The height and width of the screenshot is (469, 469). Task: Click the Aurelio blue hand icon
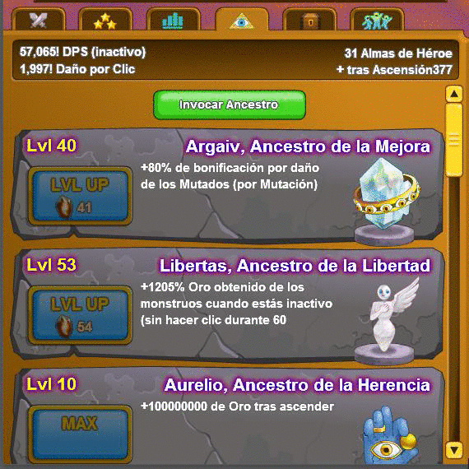click(x=390, y=435)
